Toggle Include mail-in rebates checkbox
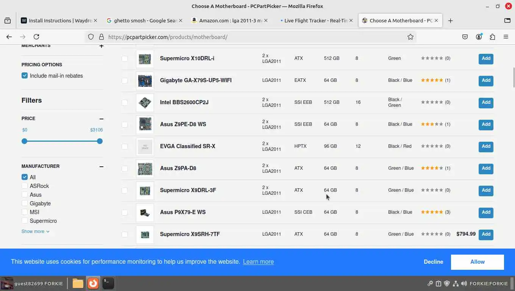 25,76
